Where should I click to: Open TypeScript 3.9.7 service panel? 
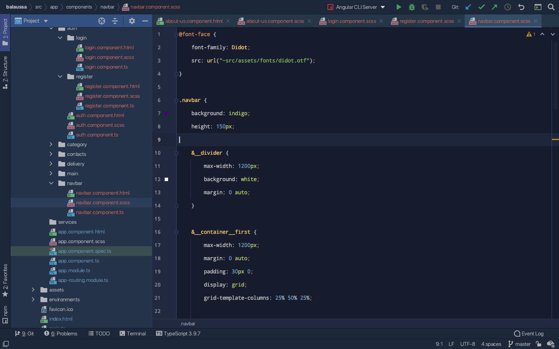point(178,334)
